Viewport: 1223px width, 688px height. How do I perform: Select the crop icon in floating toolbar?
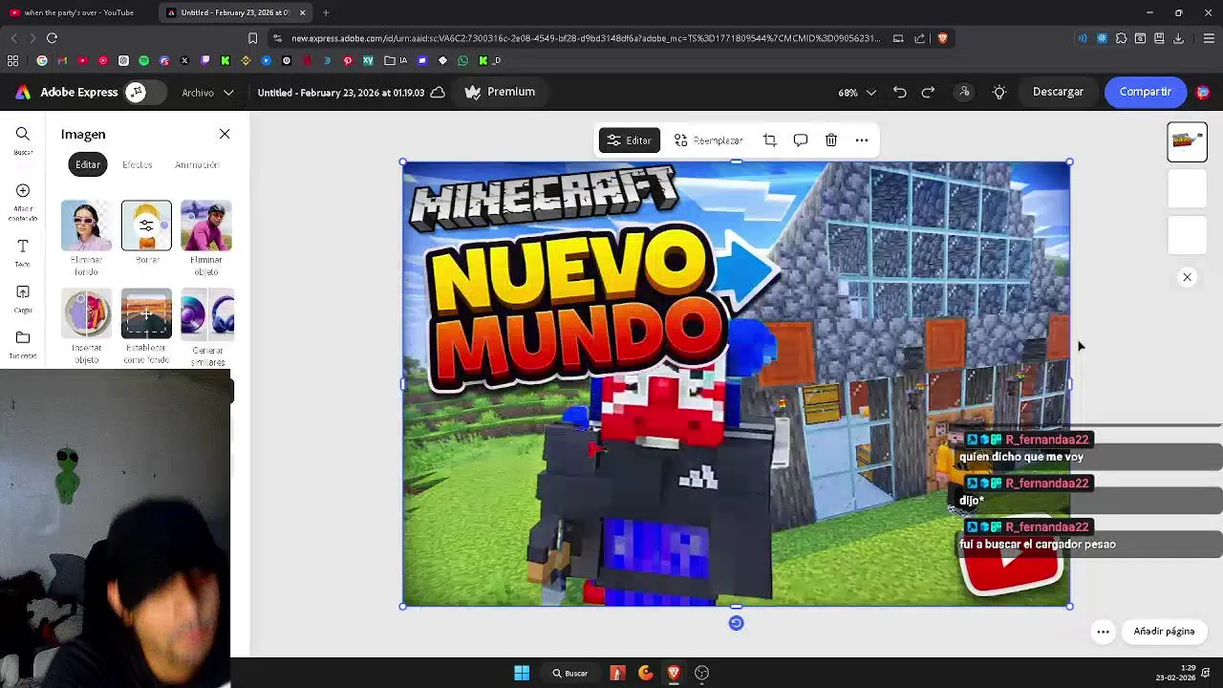(770, 140)
